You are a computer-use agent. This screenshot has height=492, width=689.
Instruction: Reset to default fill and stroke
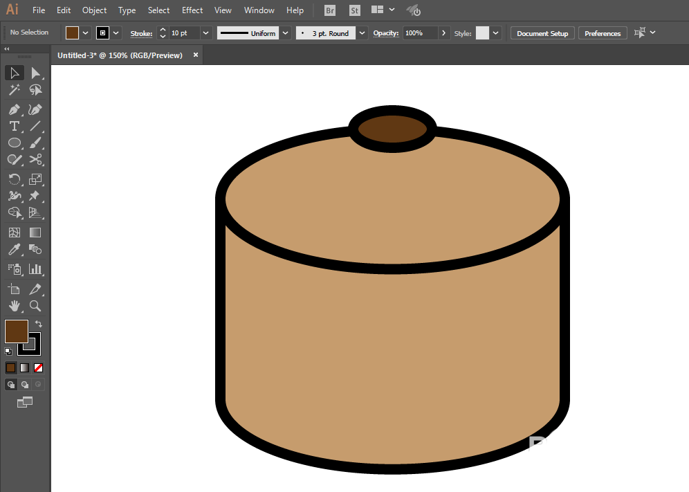8,352
